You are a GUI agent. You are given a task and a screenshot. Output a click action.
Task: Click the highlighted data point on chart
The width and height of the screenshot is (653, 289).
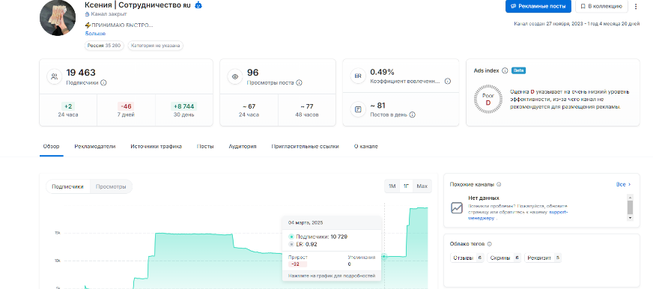pos(384,257)
